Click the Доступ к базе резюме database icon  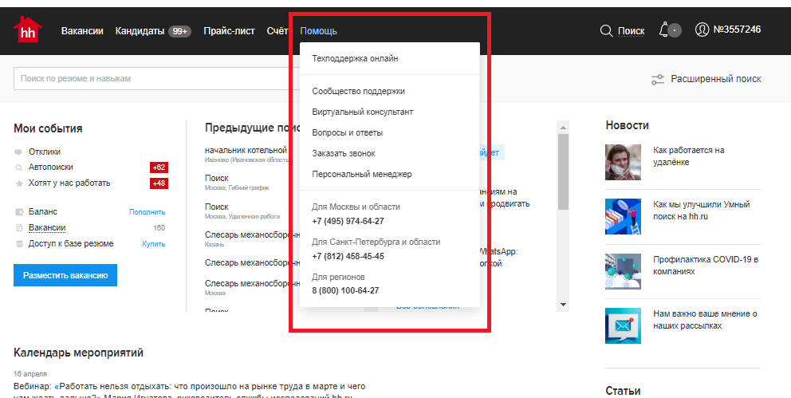(19, 243)
